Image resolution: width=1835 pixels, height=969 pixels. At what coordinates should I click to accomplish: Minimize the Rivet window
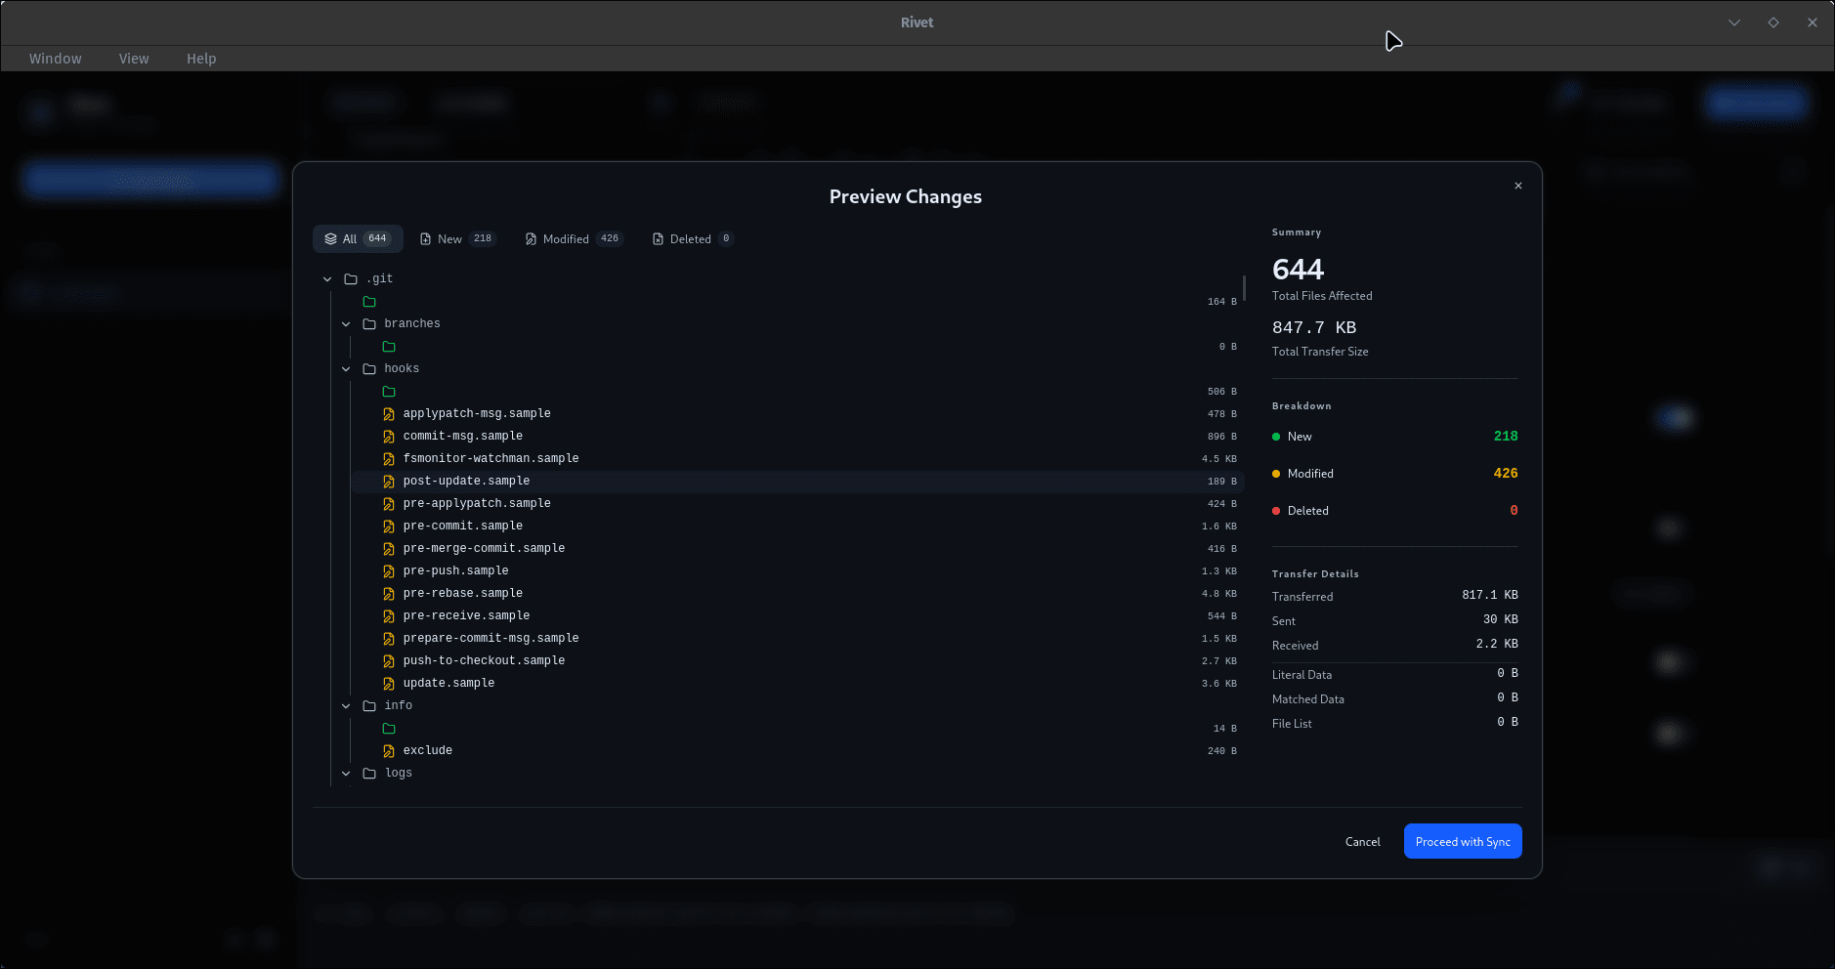pyautogui.click(x=1734, y=22)
